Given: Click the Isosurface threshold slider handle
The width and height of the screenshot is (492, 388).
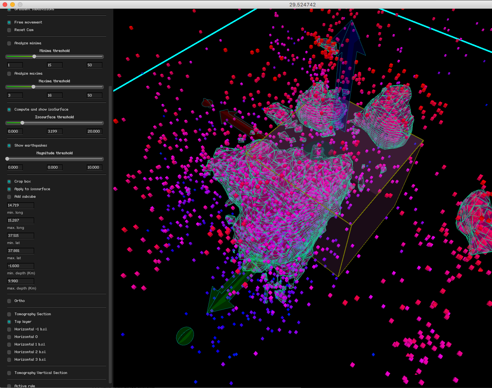Looking at the screenshot, I should pyautogui.click(x=22, y=123).
